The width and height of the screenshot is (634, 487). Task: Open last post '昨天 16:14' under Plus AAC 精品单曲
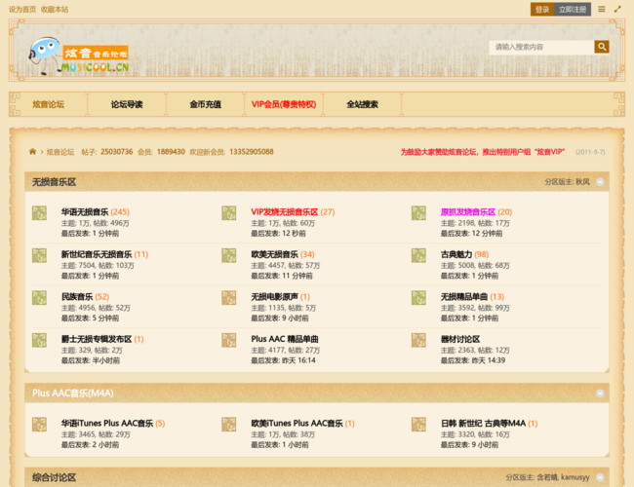pos(298,360)
